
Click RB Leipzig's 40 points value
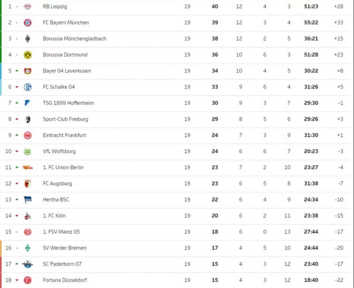pyautogui.click(x=215, y=7)
